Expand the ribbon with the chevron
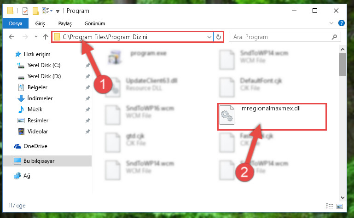Image resolution: width=354 pixels, height=218 pixels. 331,23
